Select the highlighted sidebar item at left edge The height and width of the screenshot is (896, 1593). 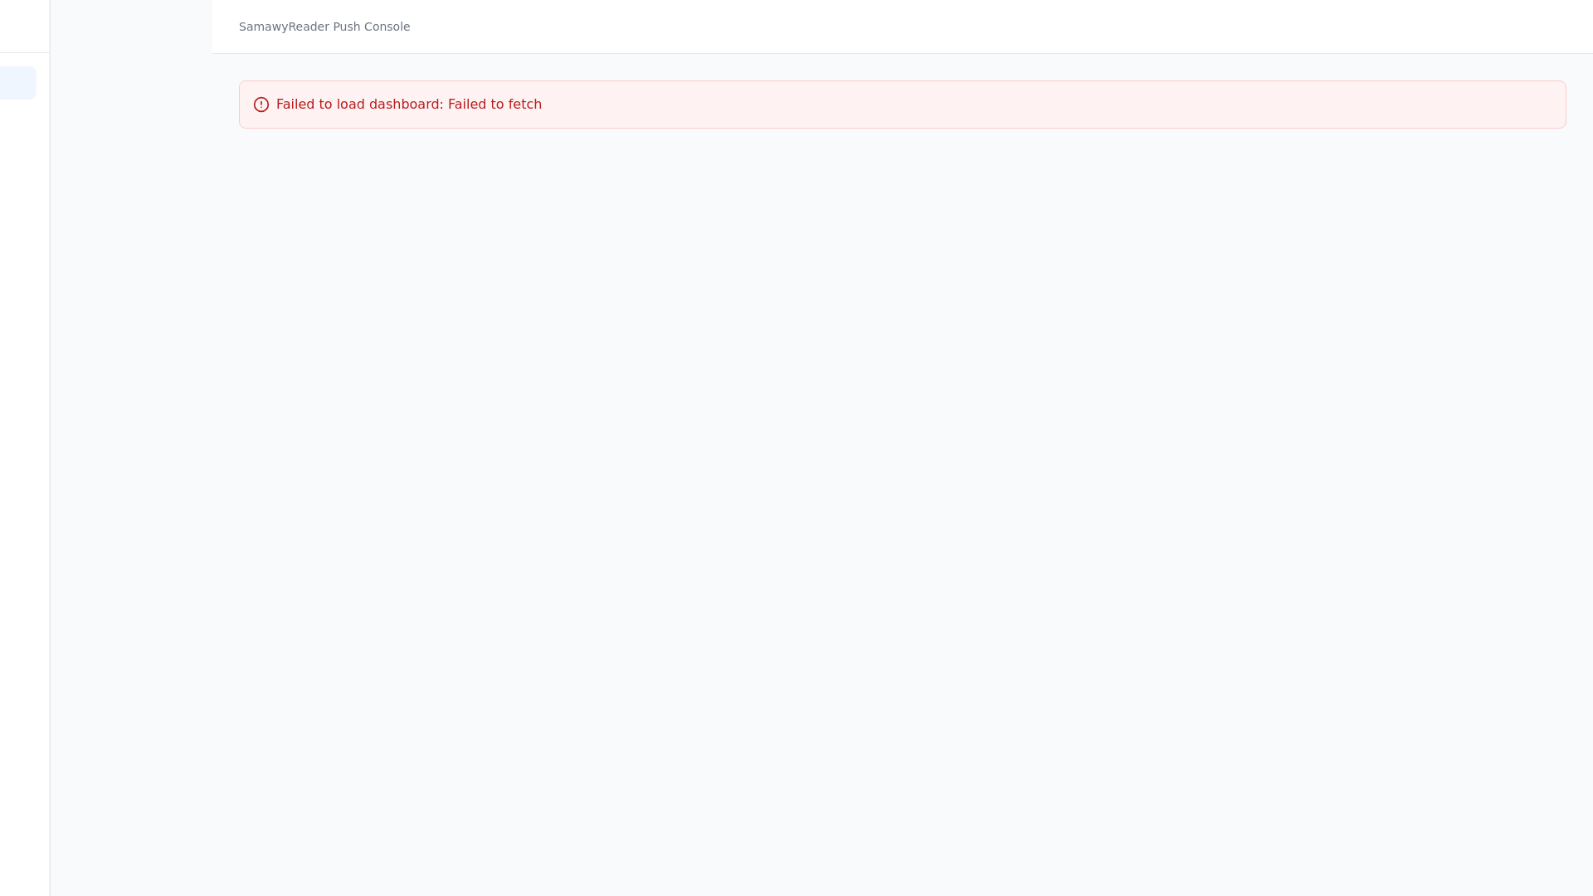point(17,83)
